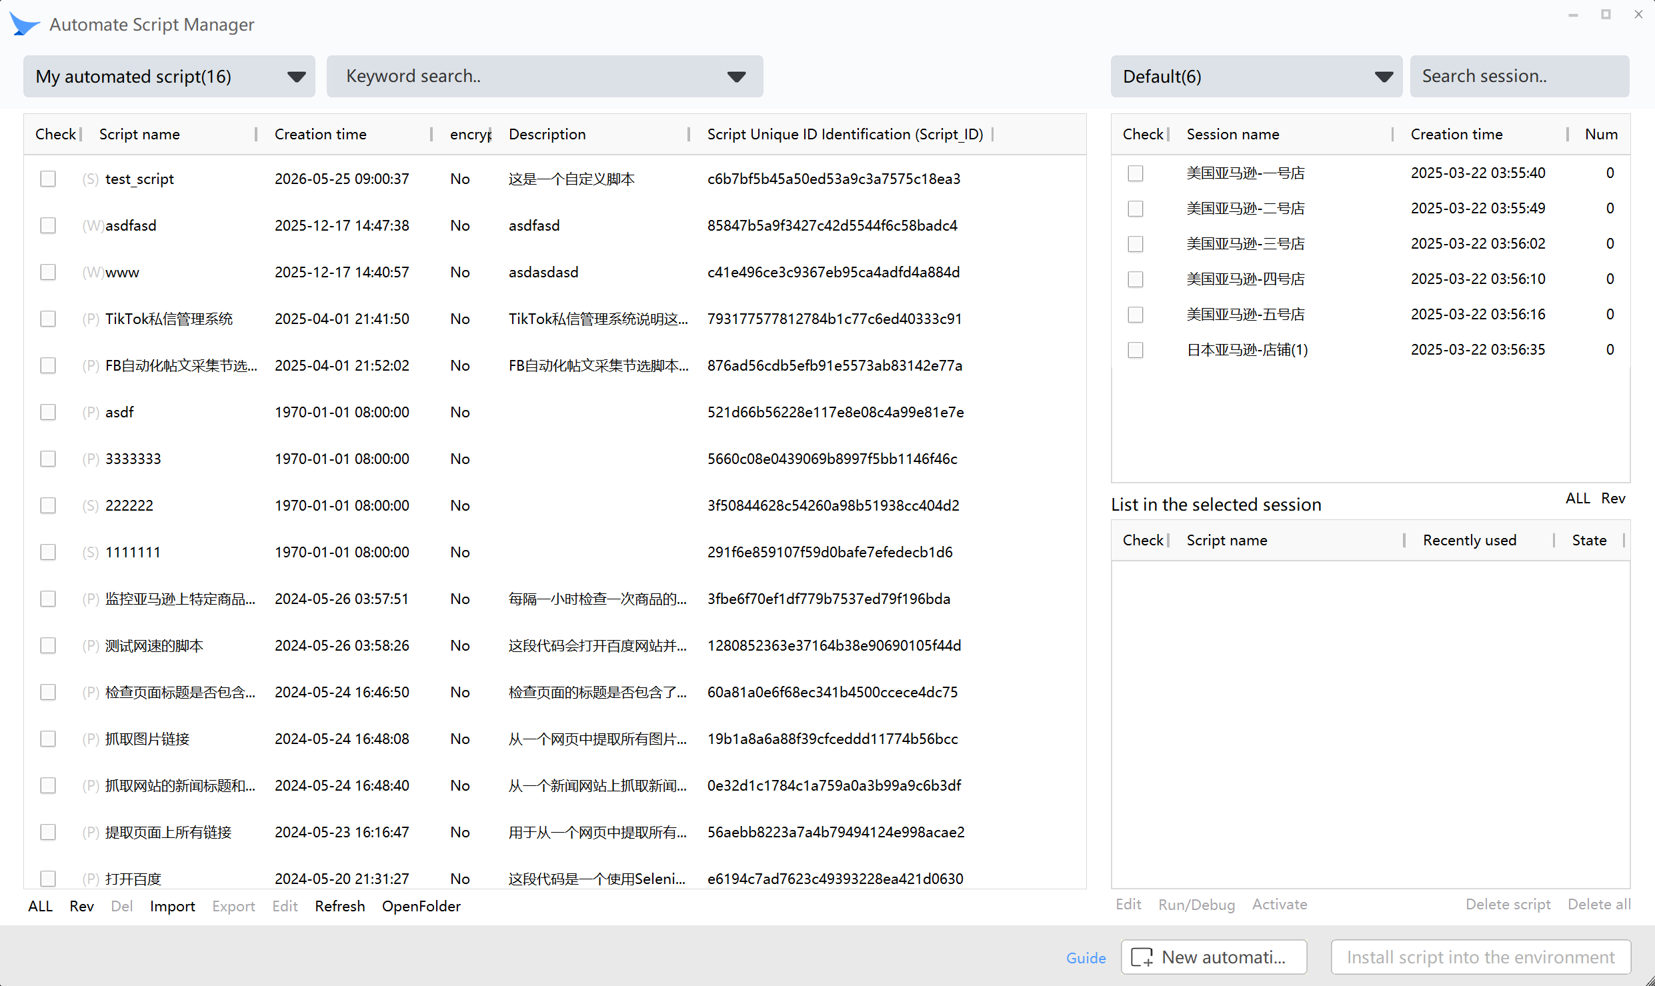Click the scripts Creation time column header
Screen dimensions: 1655x986
pos(321,134)
